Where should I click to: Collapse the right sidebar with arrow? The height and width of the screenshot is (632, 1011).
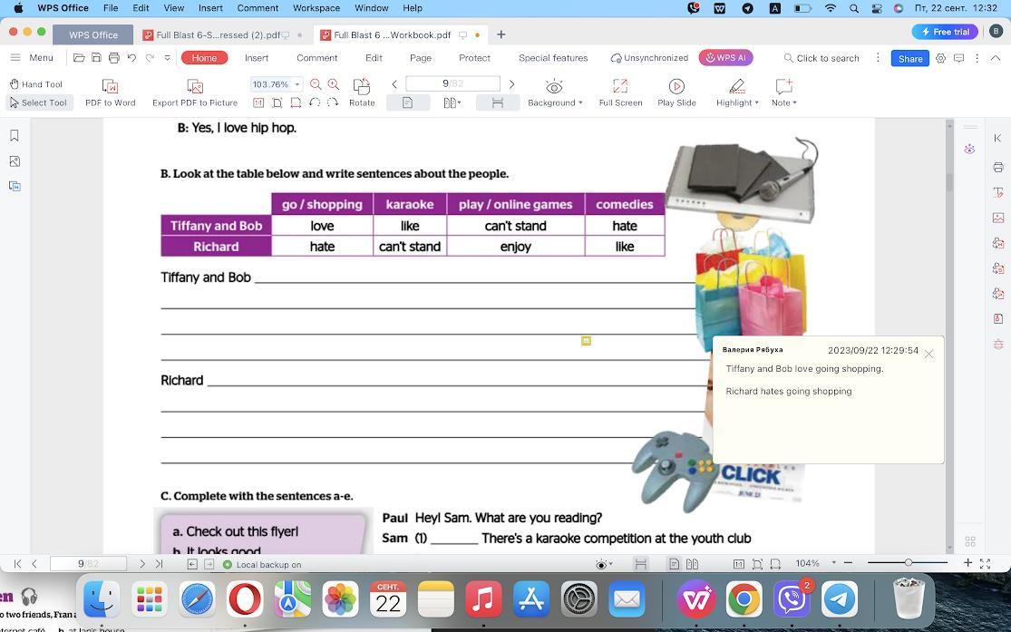click(x=997, y=137)
